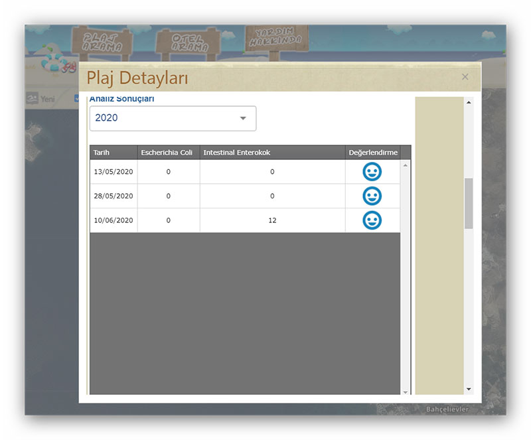Image resolution: width=531 pixels, height=440 pixels.
Task: Click the dialog's vertical scrollbar thumb
Action: click(x=469, y=203)
